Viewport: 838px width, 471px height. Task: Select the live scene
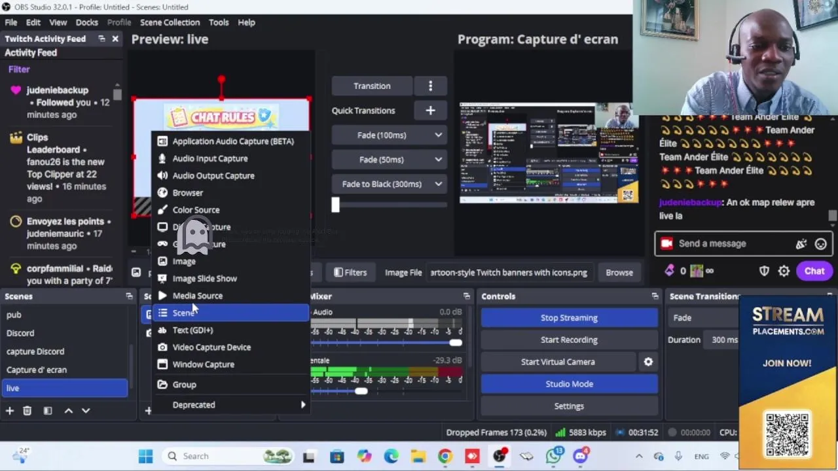tap(64, 388)
